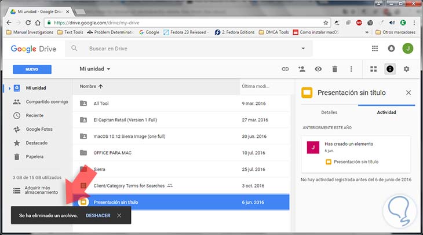
Task: Select El Capitan Retail folder row
Action: point(181,120)
